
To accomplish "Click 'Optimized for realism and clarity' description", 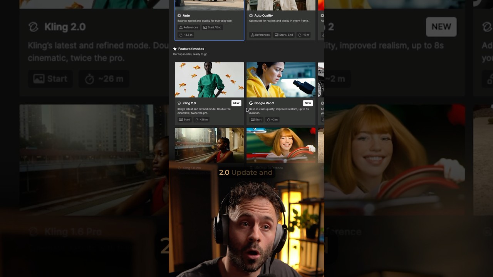I will (279, 21).
